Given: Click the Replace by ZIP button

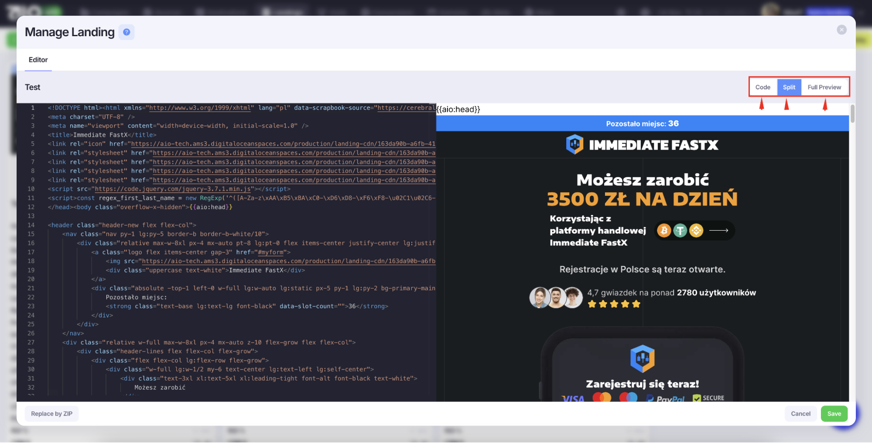Looking at the screenshot, I should coord(51,414).
